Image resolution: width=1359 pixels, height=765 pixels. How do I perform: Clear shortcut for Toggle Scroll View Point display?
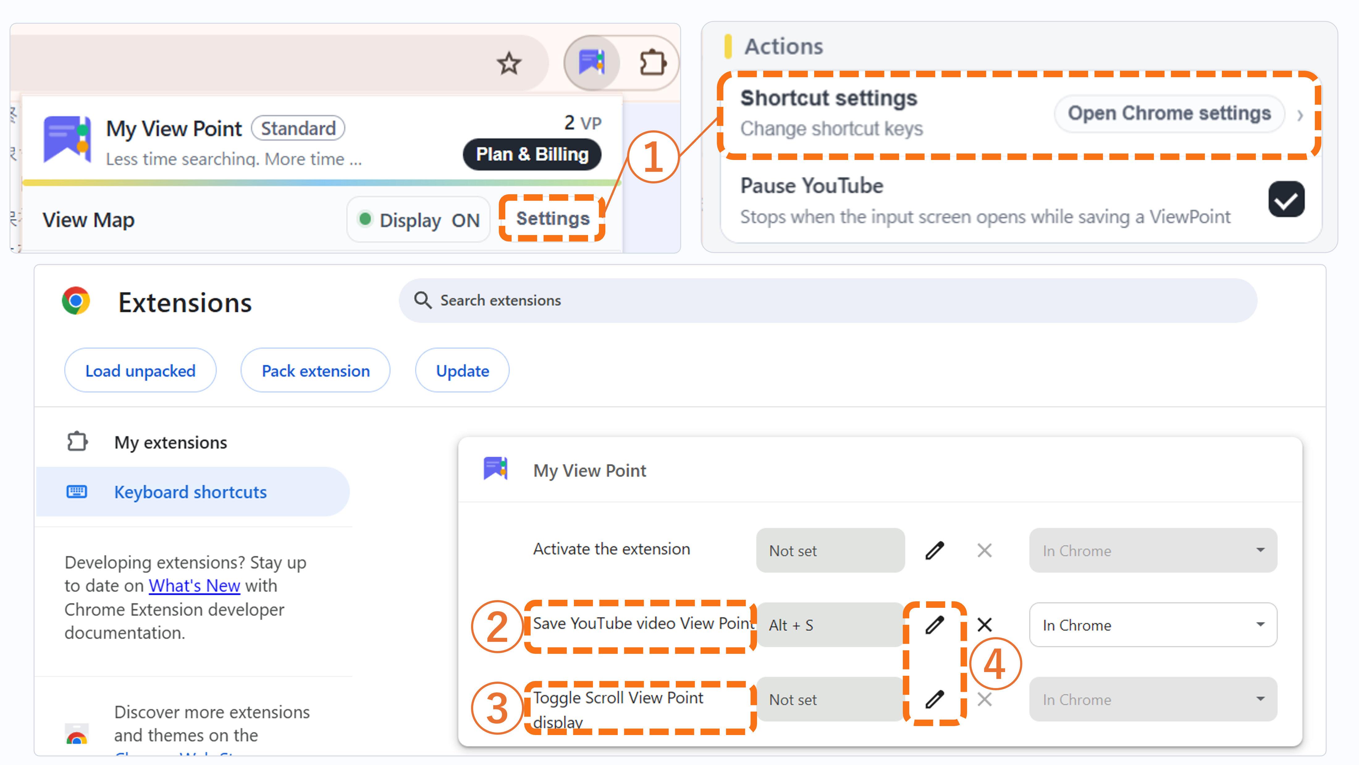pyautogui.click(x=984, y=699)
